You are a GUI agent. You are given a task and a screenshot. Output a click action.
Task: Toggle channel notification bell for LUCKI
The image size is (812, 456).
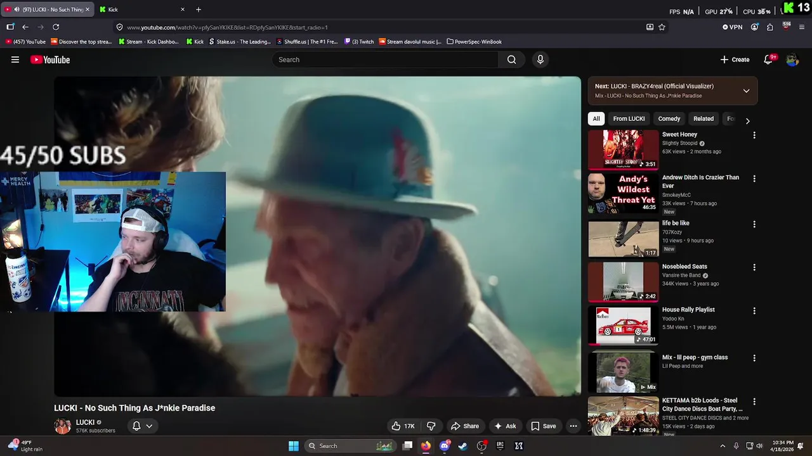point(142,426)
